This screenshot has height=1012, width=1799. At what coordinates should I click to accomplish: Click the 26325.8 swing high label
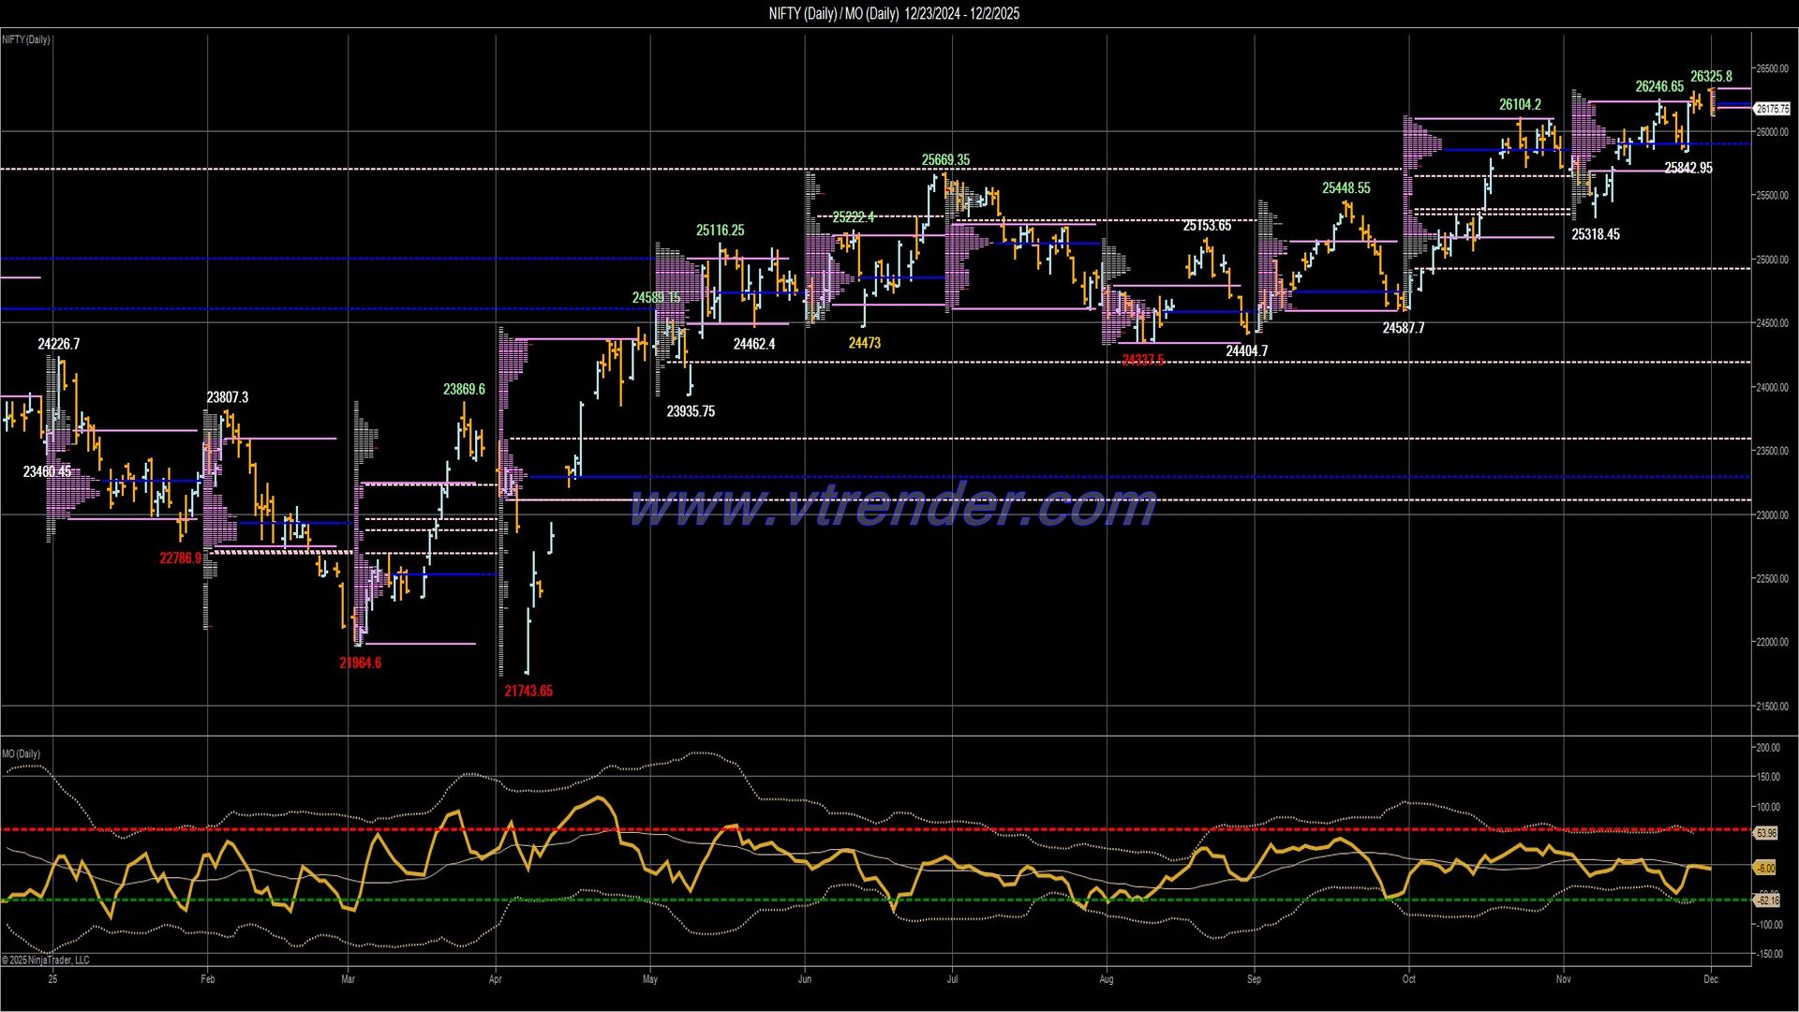pos(1712,73)
